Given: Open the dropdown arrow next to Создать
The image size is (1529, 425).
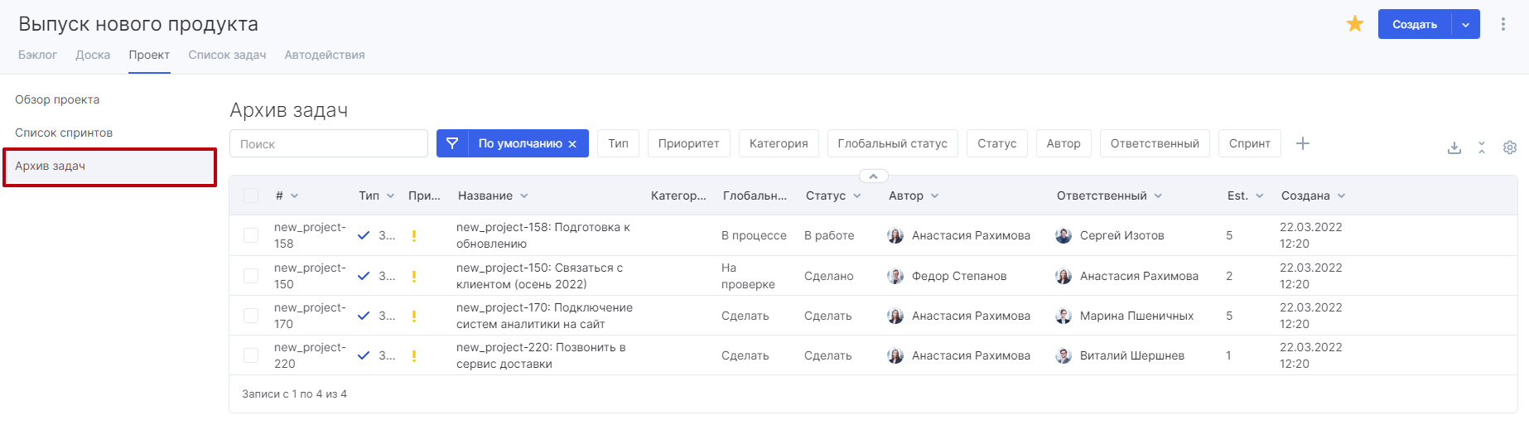Looking at the screenshot, I should click(x=1466, y=24).
